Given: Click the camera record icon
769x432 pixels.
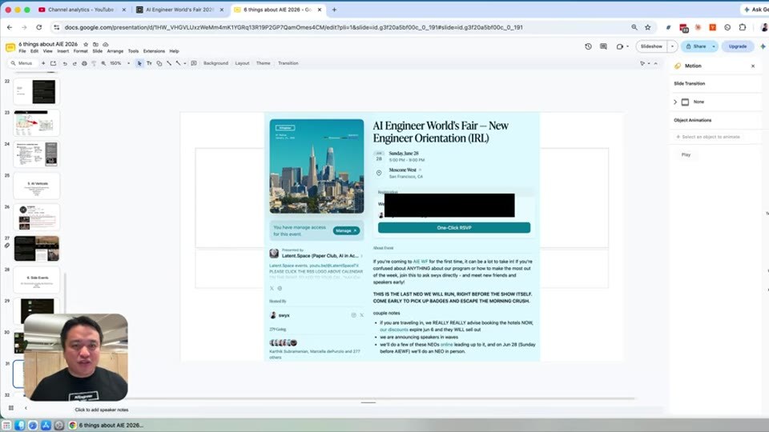Looking at the screenshot, I should click(620, 46).
